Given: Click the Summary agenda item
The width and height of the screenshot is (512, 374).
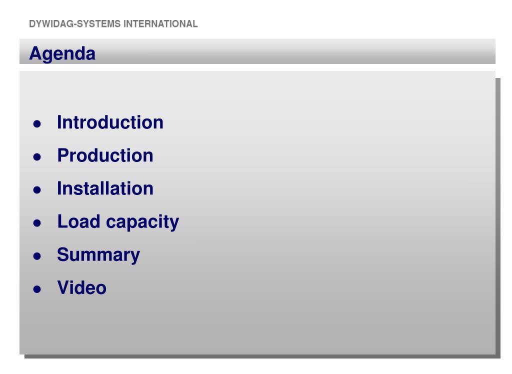Looking at the screenshot, I should tap(98, 255).
